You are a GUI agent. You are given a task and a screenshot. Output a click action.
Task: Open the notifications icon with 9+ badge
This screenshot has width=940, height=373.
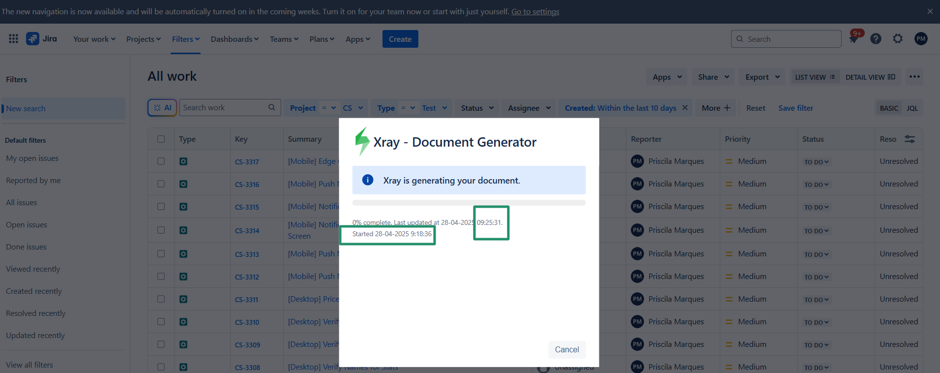tap(854, 39)
